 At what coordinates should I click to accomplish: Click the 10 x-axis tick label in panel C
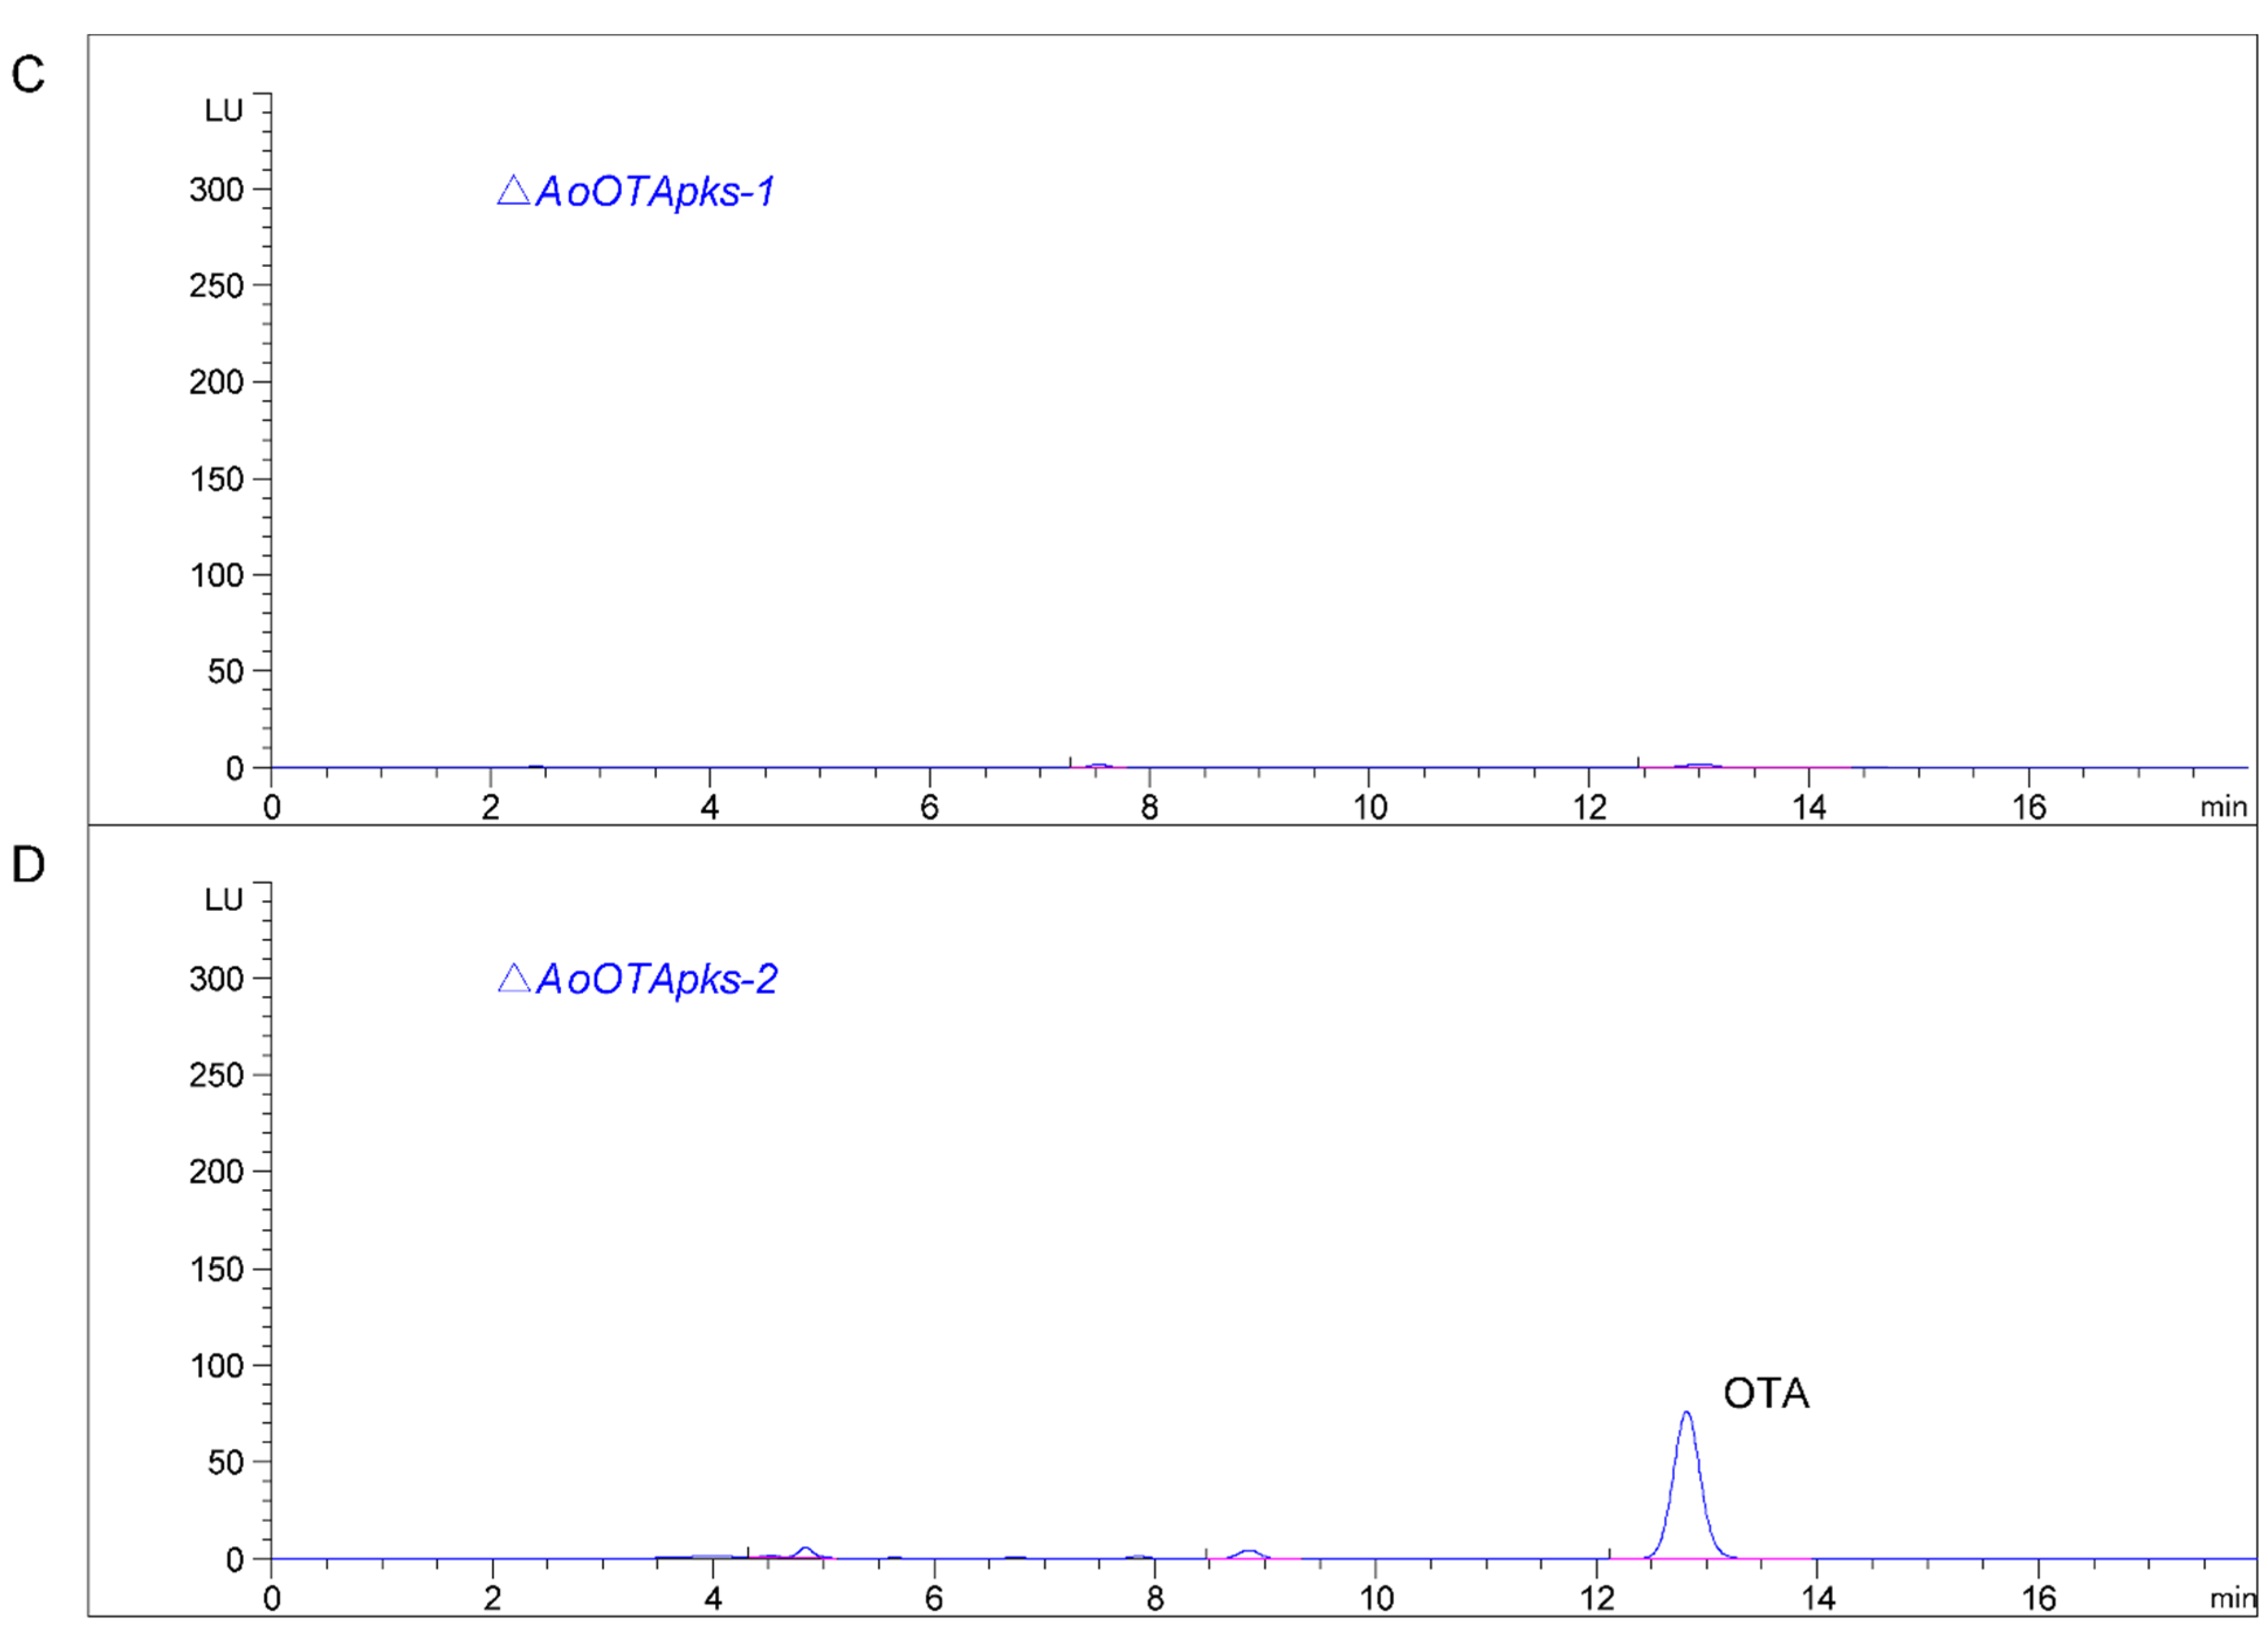(x=1370, y=808)
